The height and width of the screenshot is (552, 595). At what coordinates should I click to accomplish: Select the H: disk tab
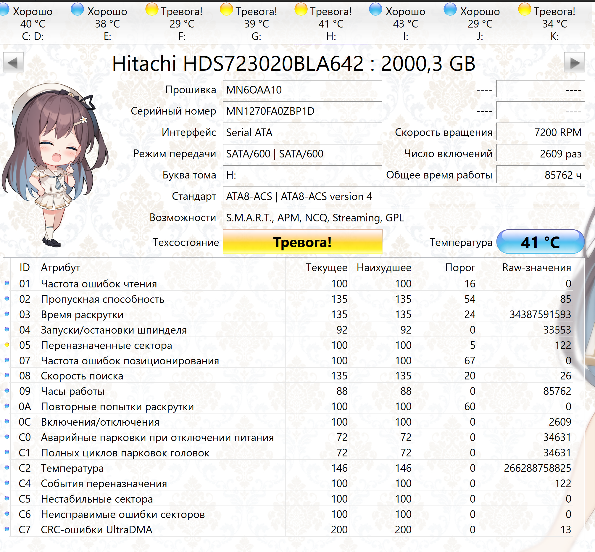coord(331,24)
